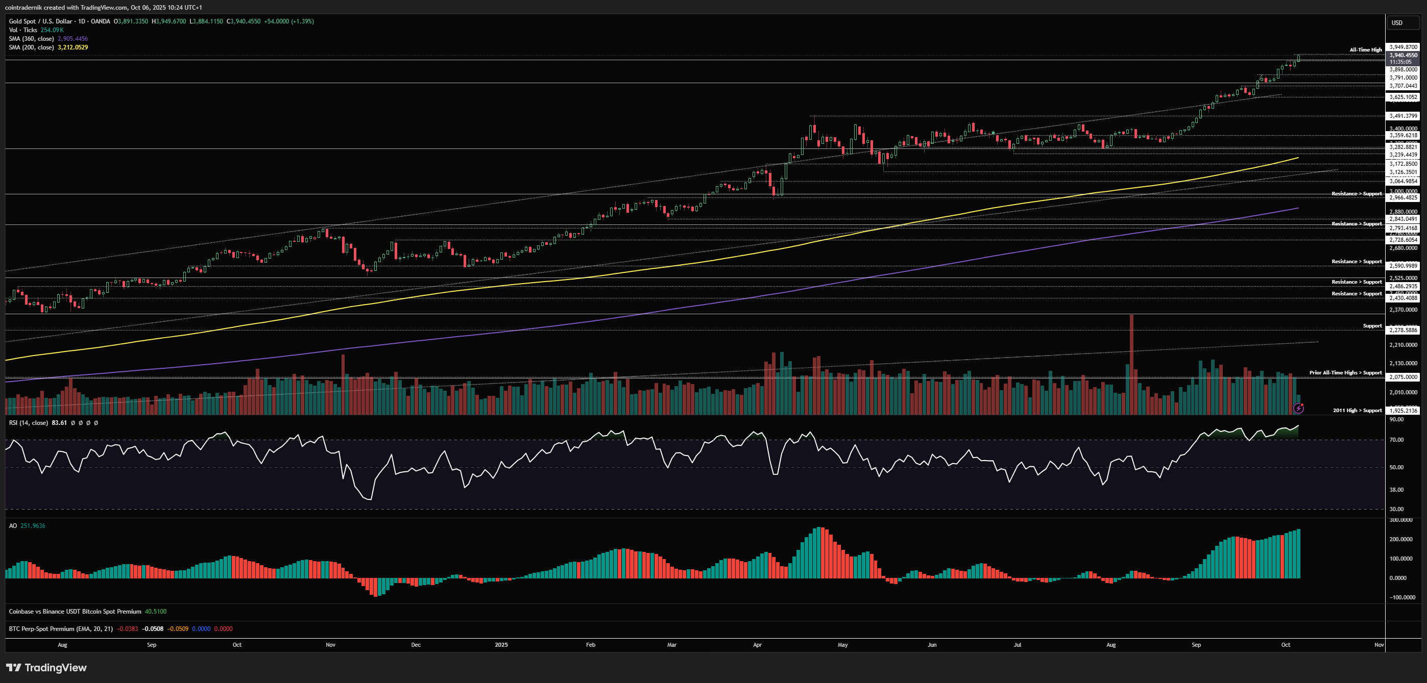Click the All-Time High line label
1427x683 pixels.
(1366, 50)
